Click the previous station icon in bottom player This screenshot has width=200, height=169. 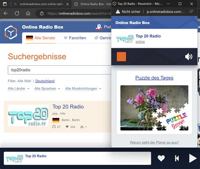pyautogui.click(x=177, y=158)
